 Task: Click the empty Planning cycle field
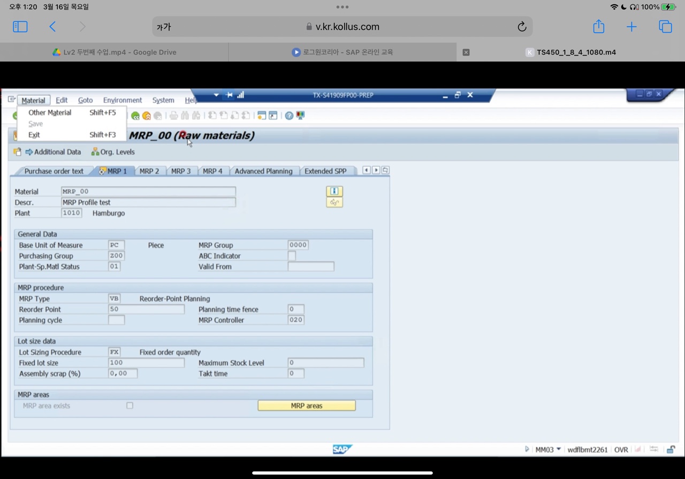116,320
